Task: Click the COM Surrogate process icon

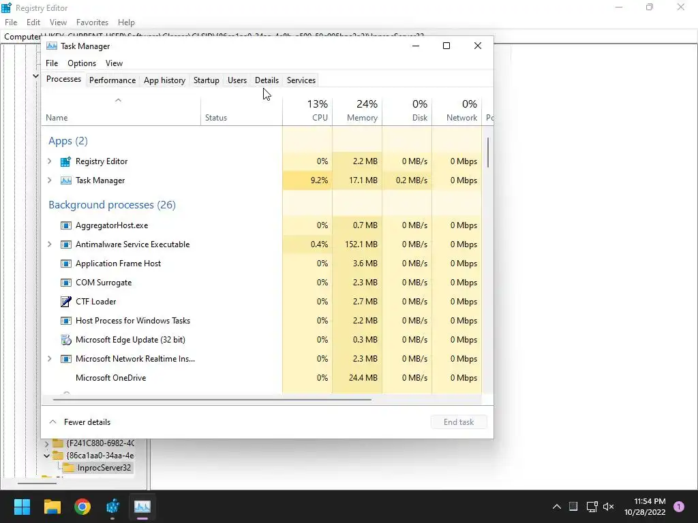Action: click(x=65, y=283)
